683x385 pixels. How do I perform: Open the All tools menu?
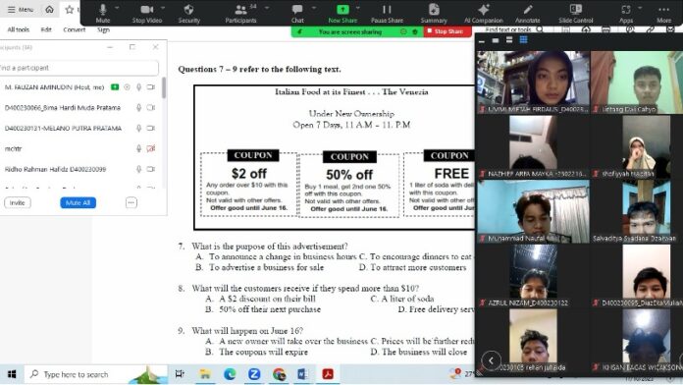click(x=19, y=29)
